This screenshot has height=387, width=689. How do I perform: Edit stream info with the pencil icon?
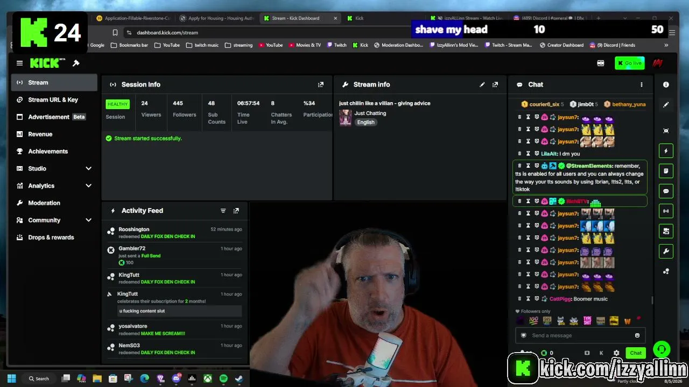point(482,84)
